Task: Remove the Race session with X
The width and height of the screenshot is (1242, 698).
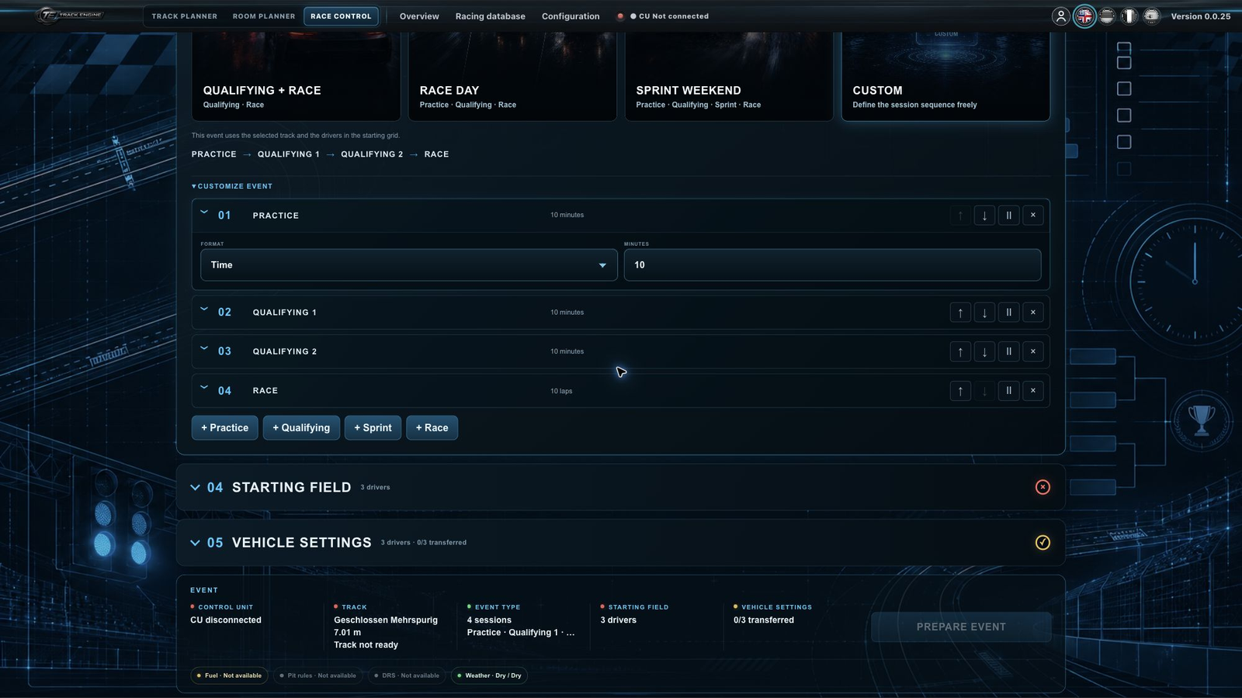Action: pos(1033,391)
